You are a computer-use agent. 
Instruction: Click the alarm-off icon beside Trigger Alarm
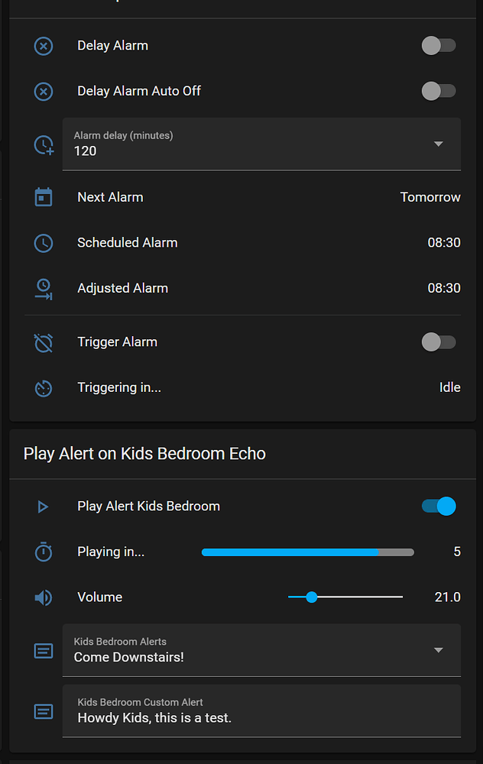pos(44,342)
